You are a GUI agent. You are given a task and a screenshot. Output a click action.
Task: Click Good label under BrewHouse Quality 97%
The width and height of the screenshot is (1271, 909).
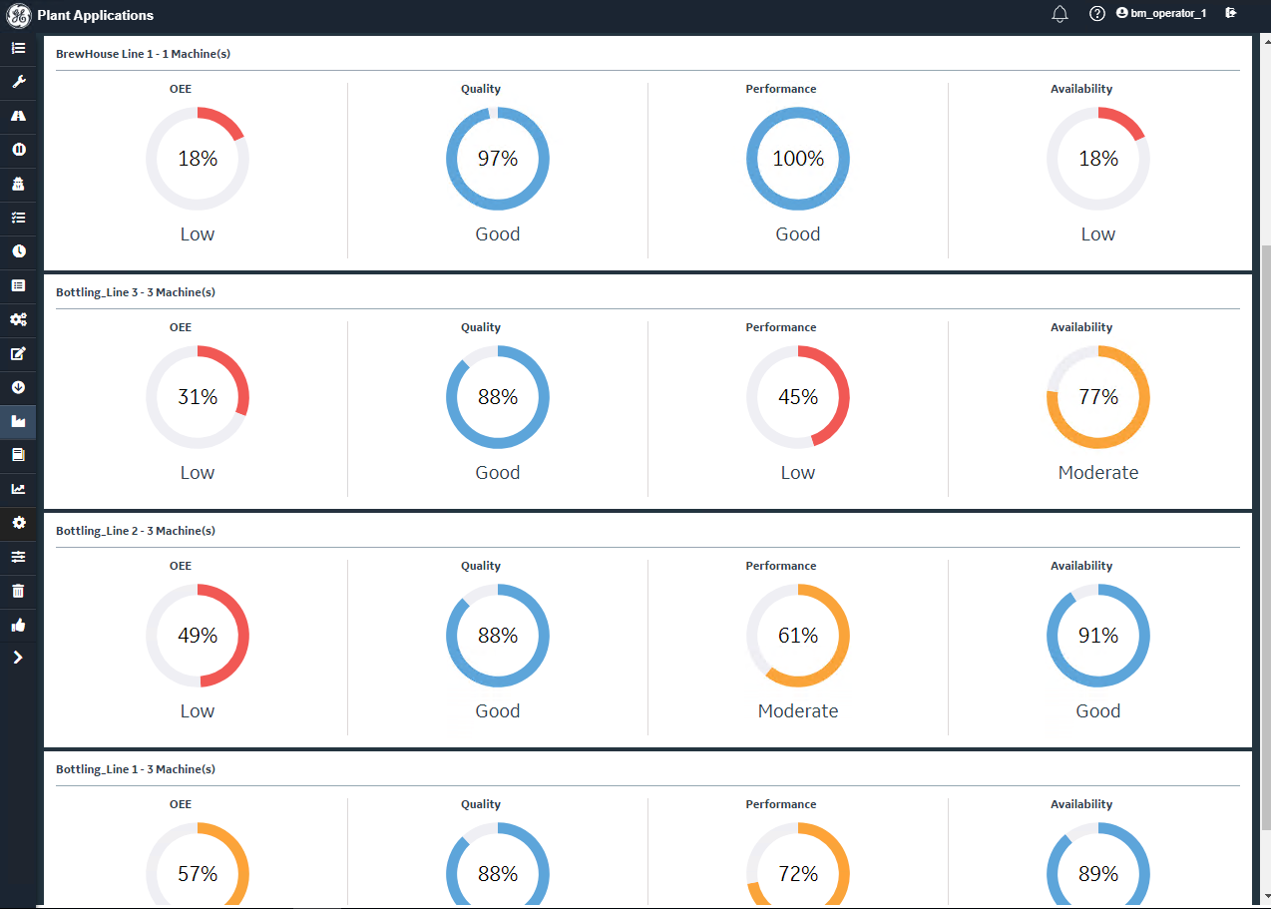click(498, 234)
